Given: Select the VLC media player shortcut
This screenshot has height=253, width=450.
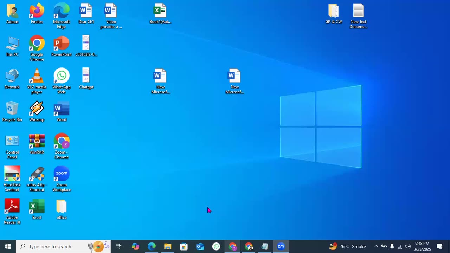Looking at the screenshot, I should point(37,81).
